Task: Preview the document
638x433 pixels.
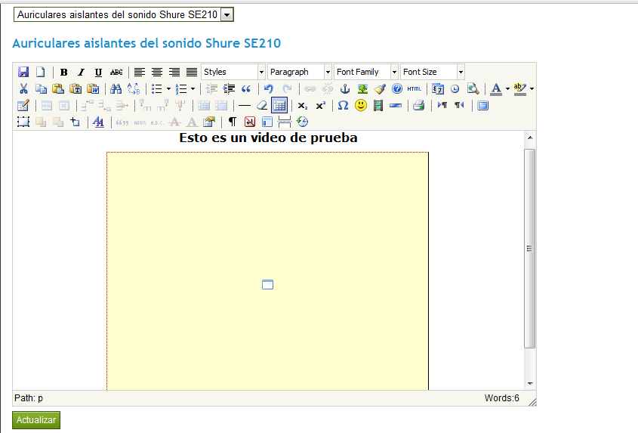Action: coord(473,89)
